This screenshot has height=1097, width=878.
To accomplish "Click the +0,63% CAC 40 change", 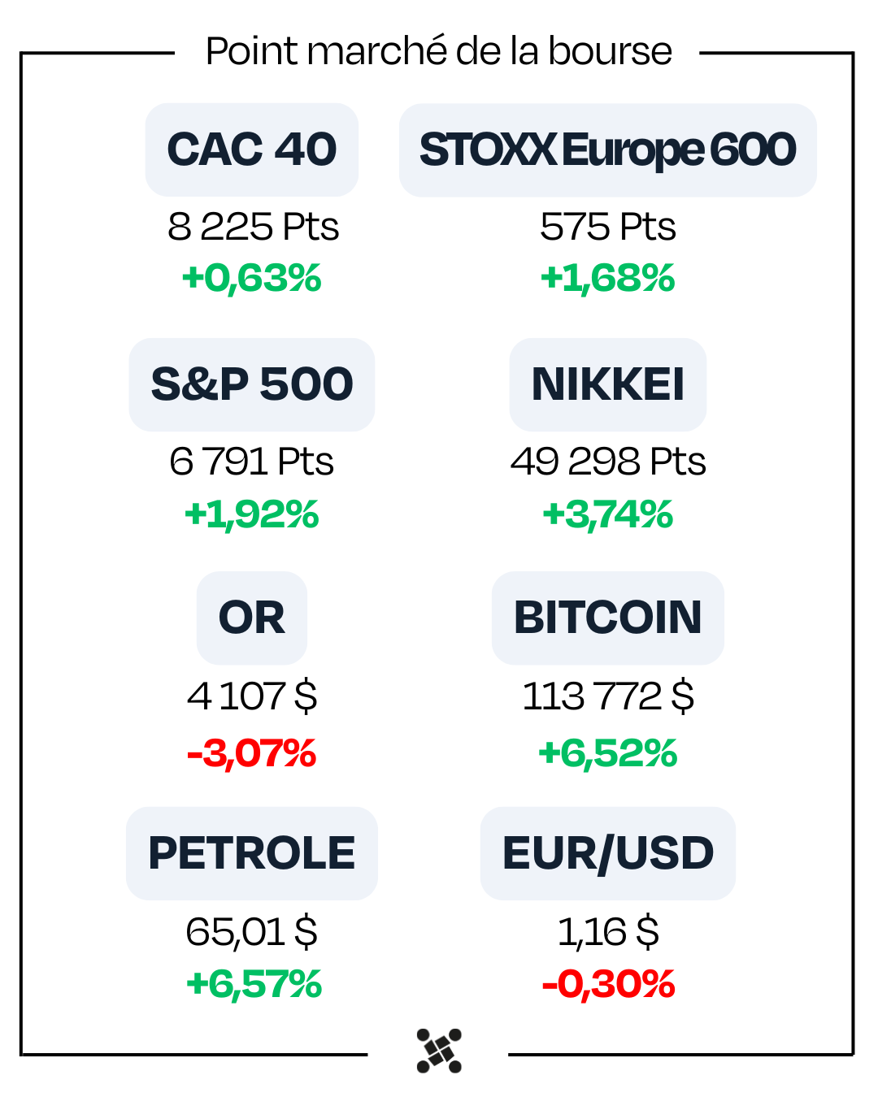I will pos(252,278).
